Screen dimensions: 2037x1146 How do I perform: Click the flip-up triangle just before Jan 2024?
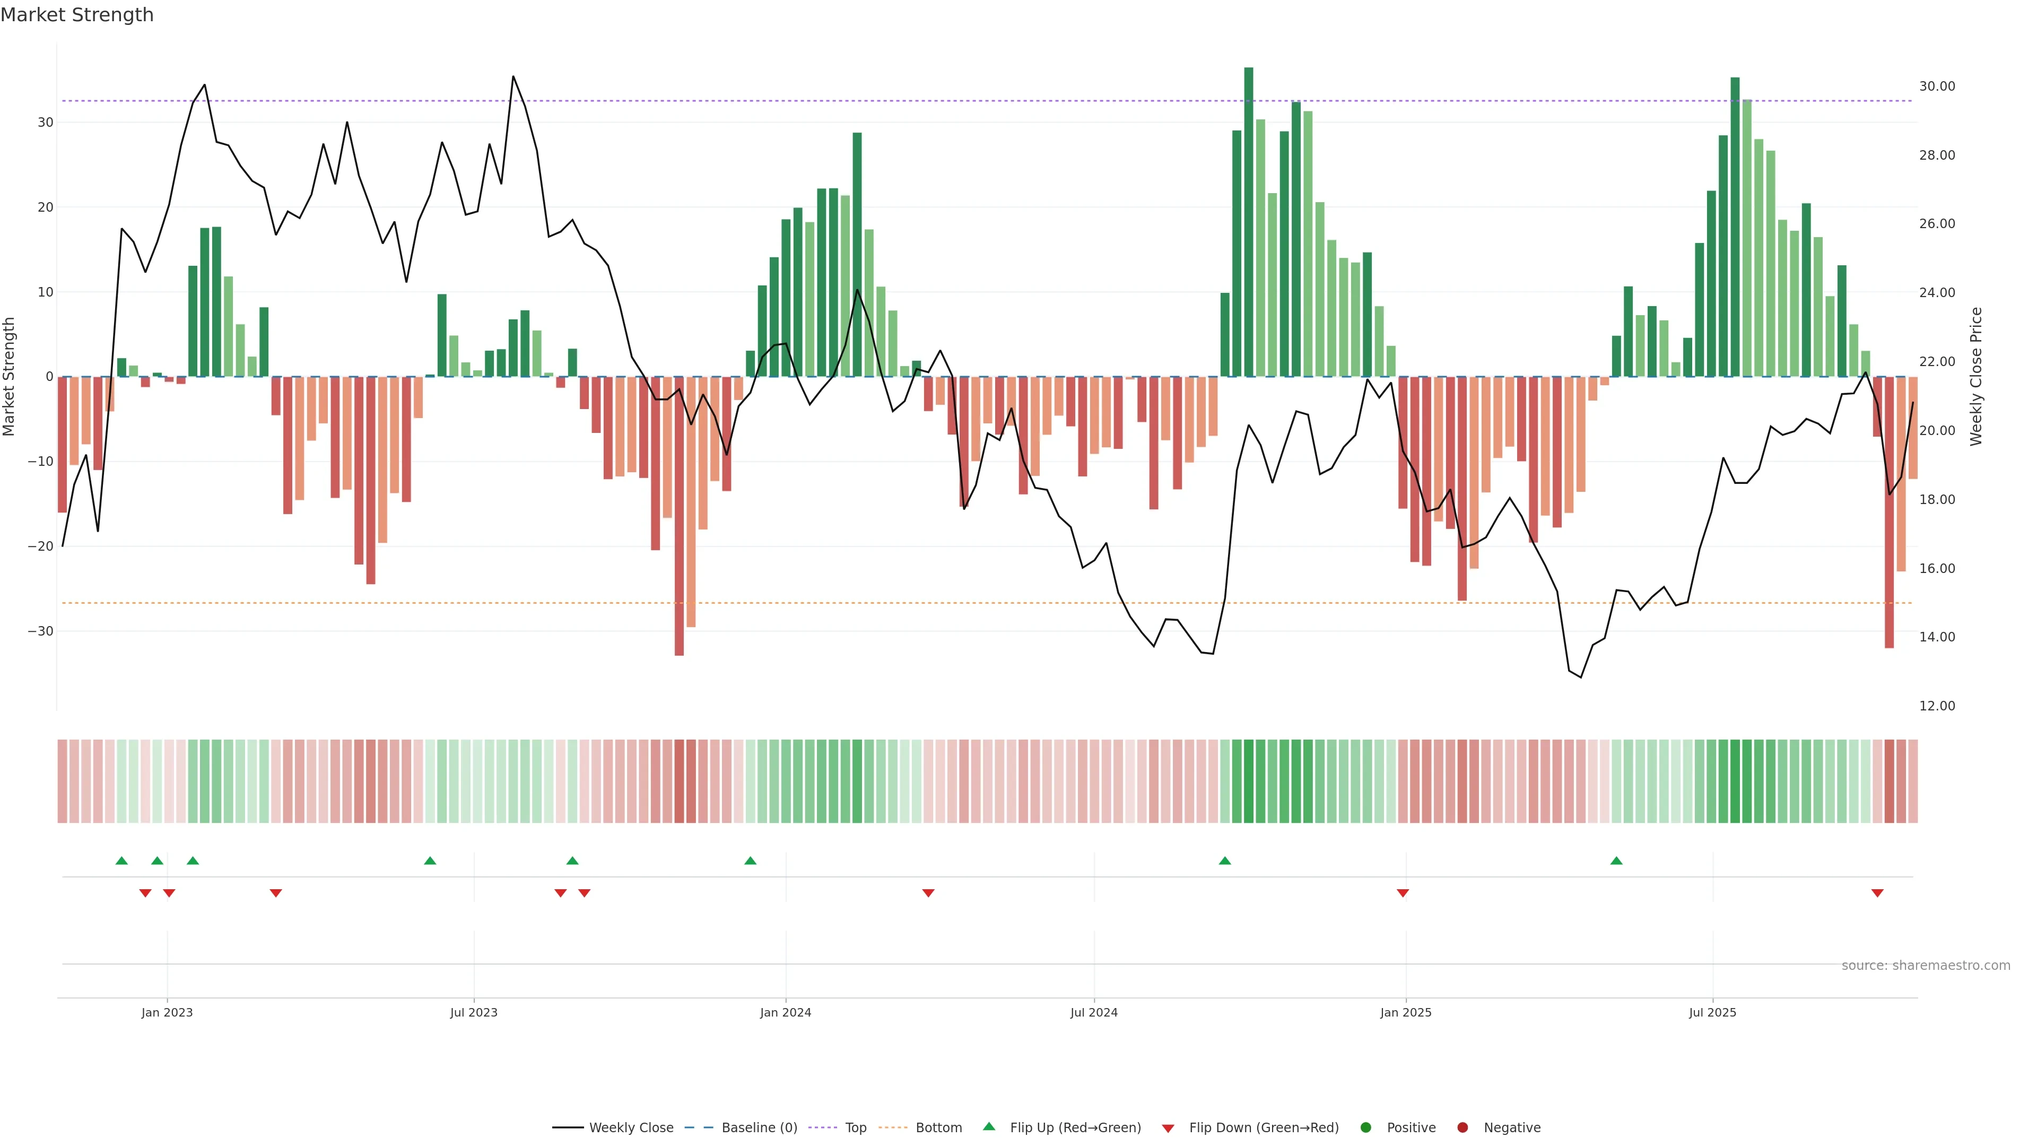751,861
